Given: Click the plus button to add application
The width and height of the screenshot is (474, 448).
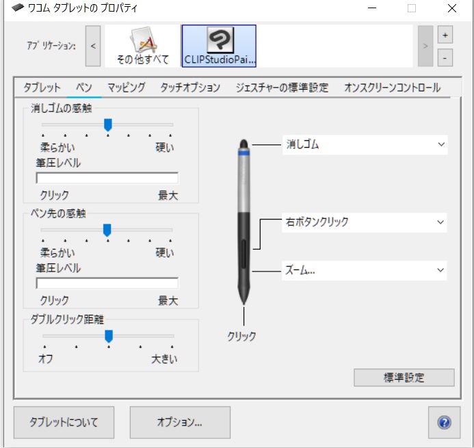Looking at the screenshot, I should (x=445, y=35).
